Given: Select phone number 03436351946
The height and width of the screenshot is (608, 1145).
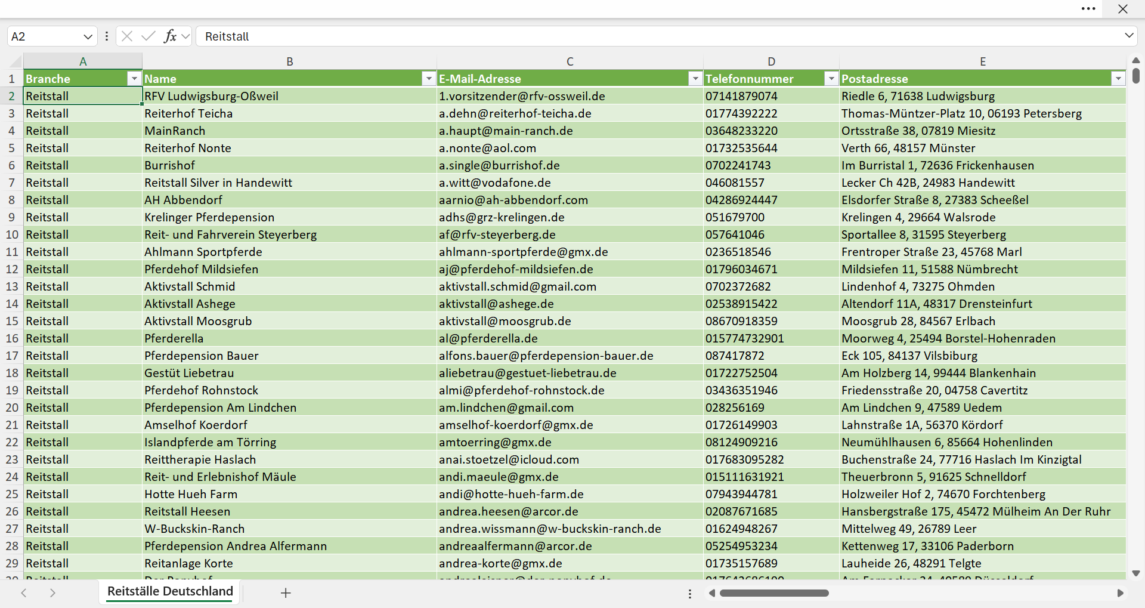Looking at the screenshot, I should point(772,390).
